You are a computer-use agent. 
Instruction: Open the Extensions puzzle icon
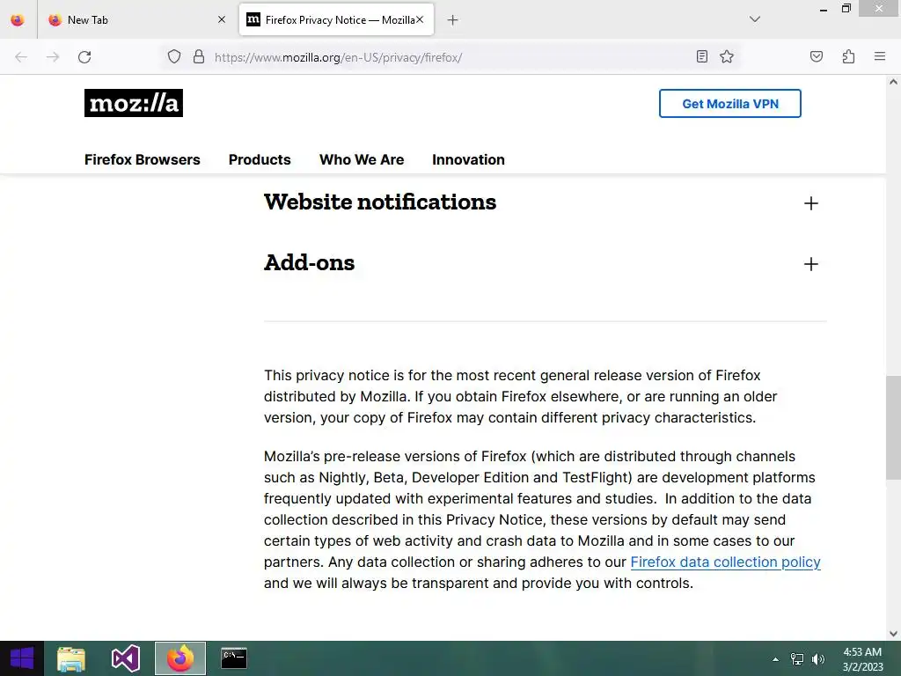click(x=848, y=57)
